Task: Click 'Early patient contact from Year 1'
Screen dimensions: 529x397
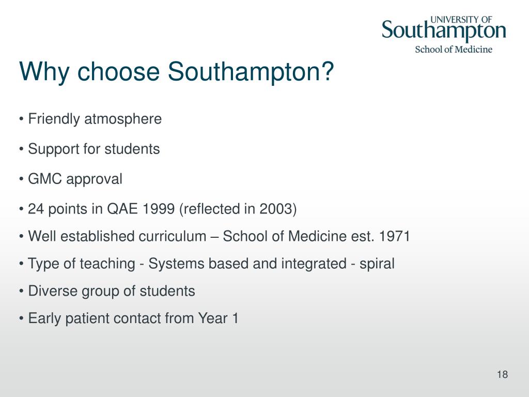Action: click(x=133, y=318)
